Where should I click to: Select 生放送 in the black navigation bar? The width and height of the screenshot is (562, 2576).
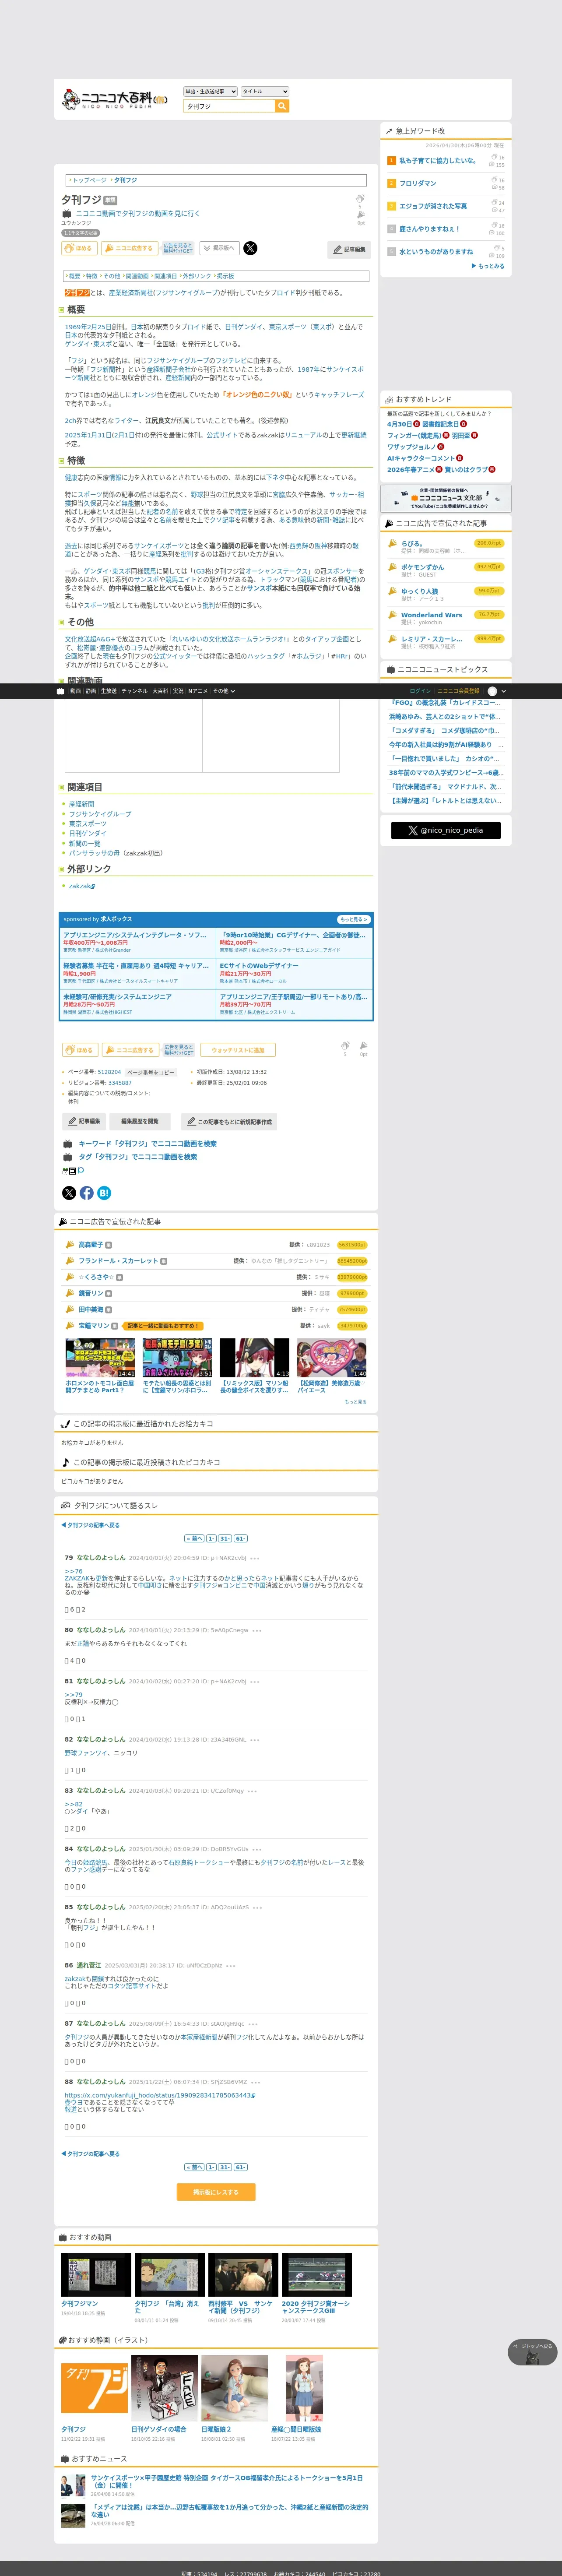pyautogui.click(x=109, y=691)
